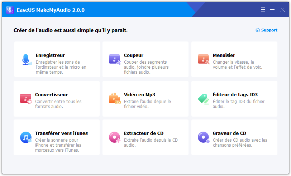Click the purple Coupeur music icon
The width and height of the screenshot is (291, 176).
115,59
